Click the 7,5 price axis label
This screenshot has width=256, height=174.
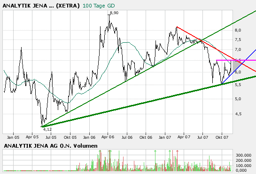pos(238,40)
